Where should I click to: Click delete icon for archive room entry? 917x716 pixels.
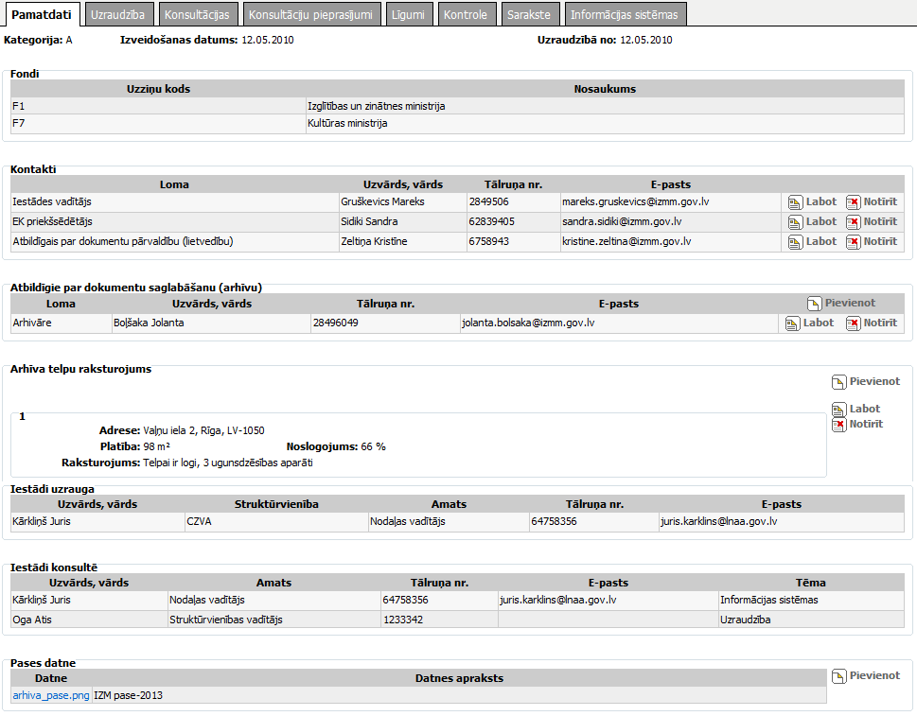[838, 425]
